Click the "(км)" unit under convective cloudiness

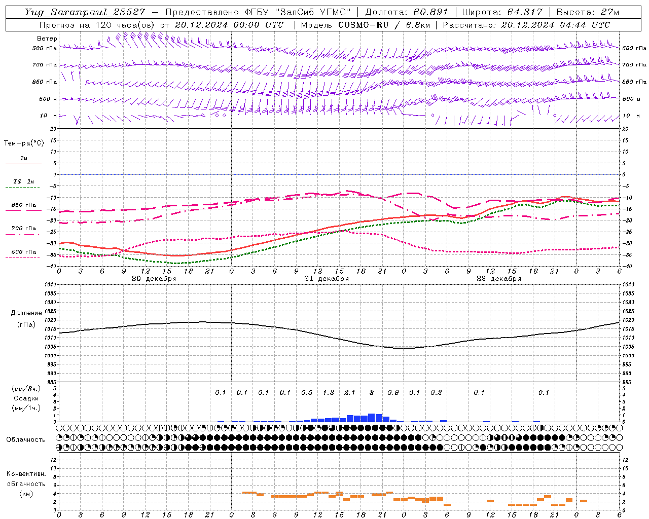pos(26,494)
